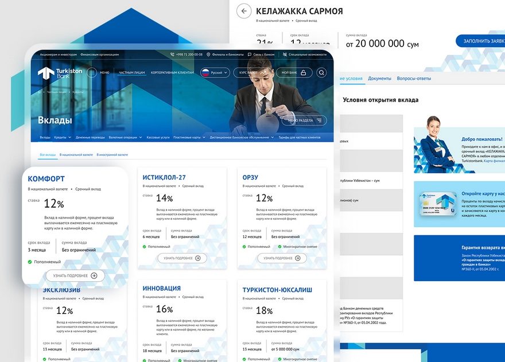This screenshot has height=362, width=505.
Task: Open Тарифы для частных клиентов
Action: coord(299,138)
